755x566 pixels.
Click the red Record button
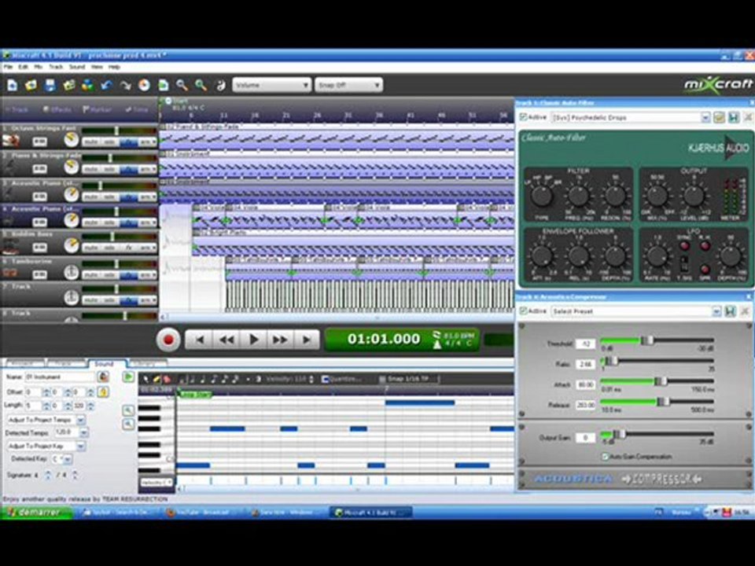[x=168, y=340]
